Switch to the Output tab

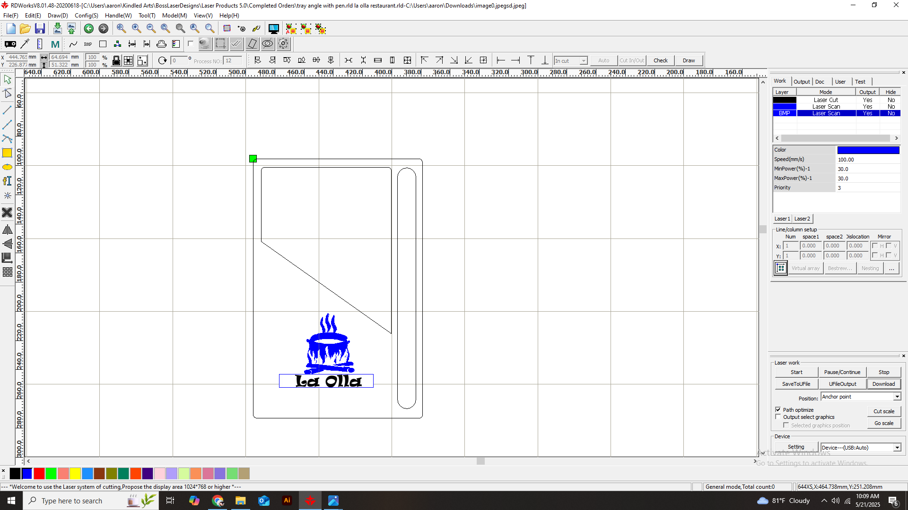(x=802, y=82)
